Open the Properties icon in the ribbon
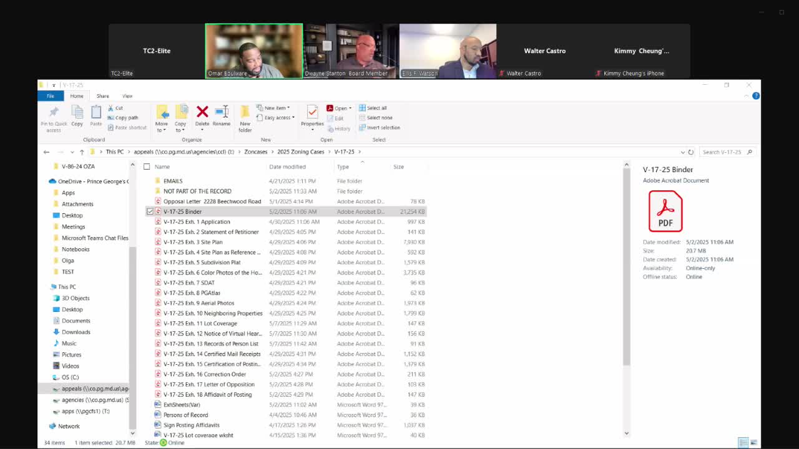Screen dimensions: 799x449 click(x=312, y=115)
